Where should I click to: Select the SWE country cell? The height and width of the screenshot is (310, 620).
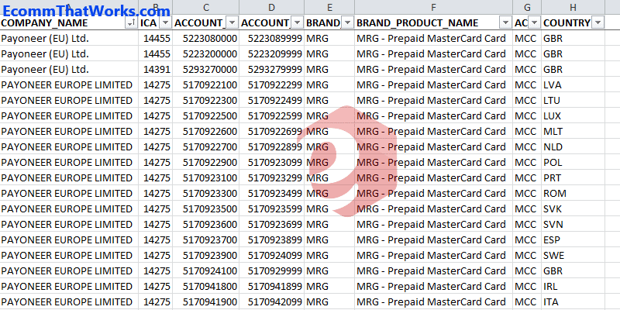coord(573,256)
